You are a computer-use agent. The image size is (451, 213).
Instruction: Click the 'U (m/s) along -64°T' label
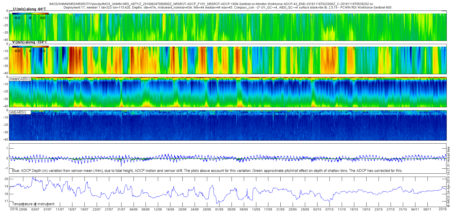[x=29, y=9]
